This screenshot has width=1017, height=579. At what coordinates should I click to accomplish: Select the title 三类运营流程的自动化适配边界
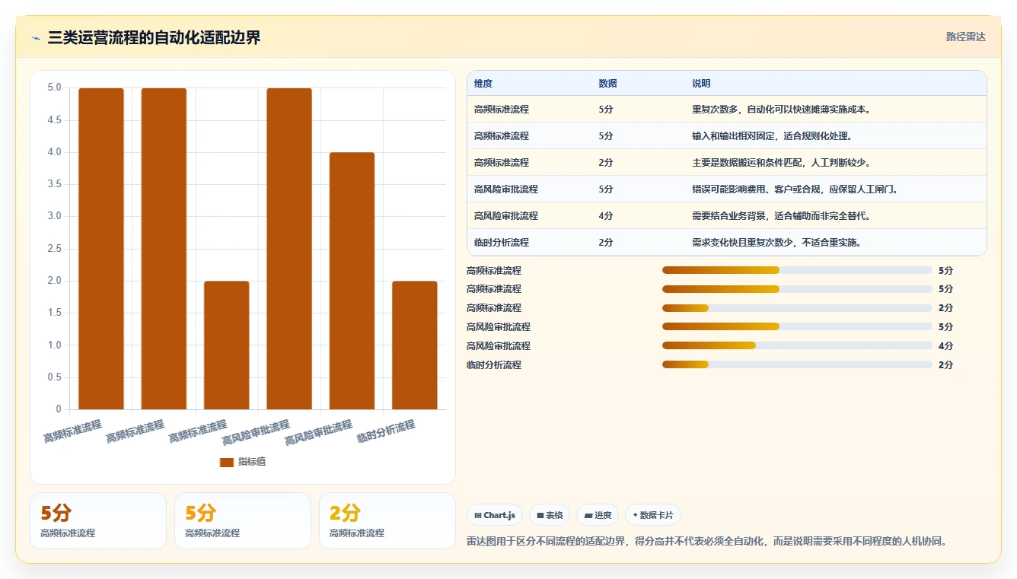tap(154, 38)
